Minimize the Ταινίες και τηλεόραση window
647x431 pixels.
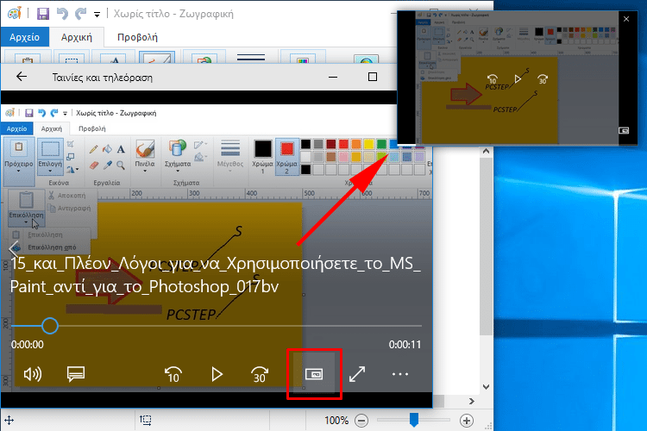point(333,77)
